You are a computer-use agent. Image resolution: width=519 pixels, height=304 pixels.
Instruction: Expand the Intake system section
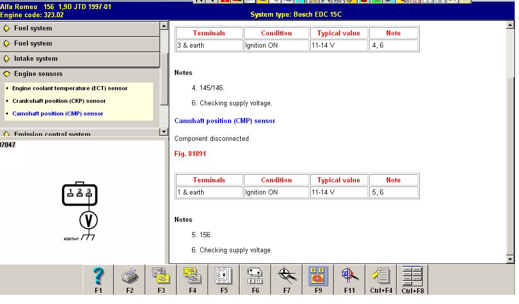tap(80, 59)
